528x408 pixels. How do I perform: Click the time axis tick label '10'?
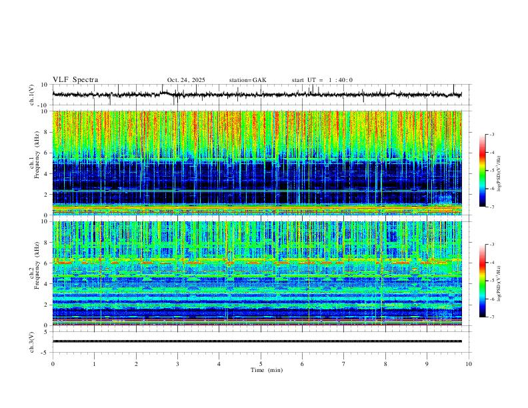click(469, 364)
